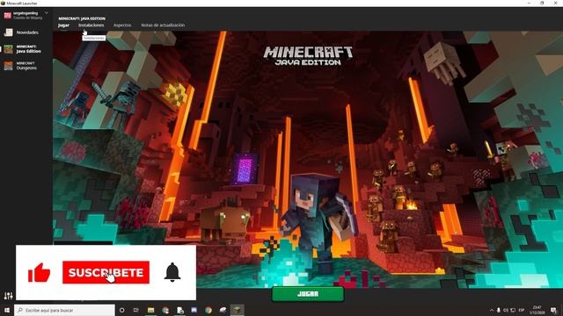Image resolution: width=563 pixels, height=316 pixels.
Task: Open the Aspectos tab
Action: (122, 25)
